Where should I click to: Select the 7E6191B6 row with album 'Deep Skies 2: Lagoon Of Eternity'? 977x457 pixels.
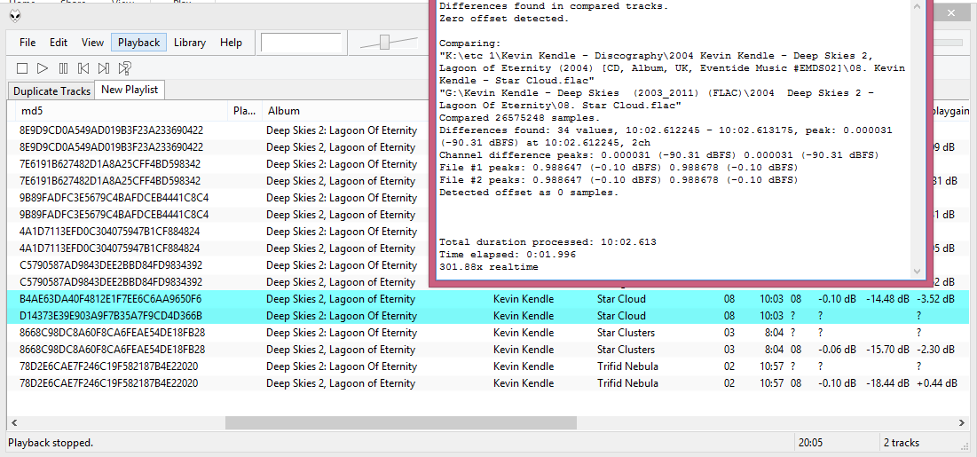pos(218,164)
